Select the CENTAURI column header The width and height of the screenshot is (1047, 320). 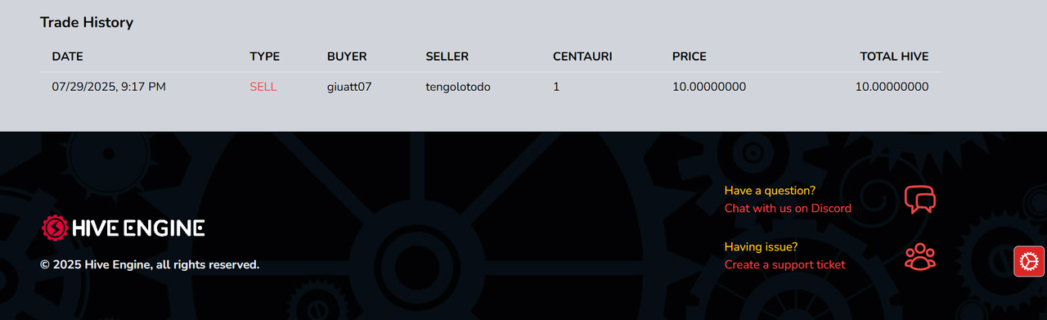582,56
